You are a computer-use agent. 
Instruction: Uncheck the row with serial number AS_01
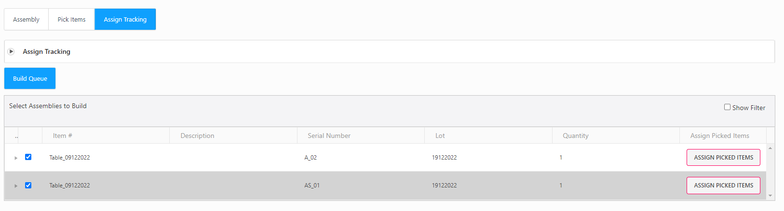click(28, 185)
